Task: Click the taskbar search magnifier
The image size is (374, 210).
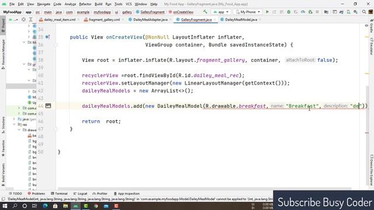Action: (x=15, y=206)
